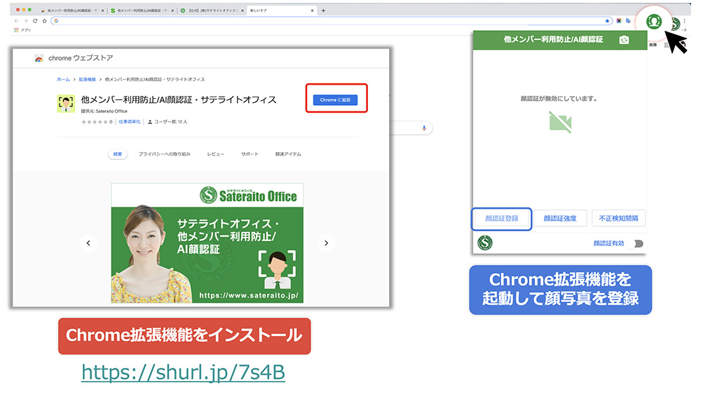
Task: Click the 顔認証登録 button
Action: (502, 219)
